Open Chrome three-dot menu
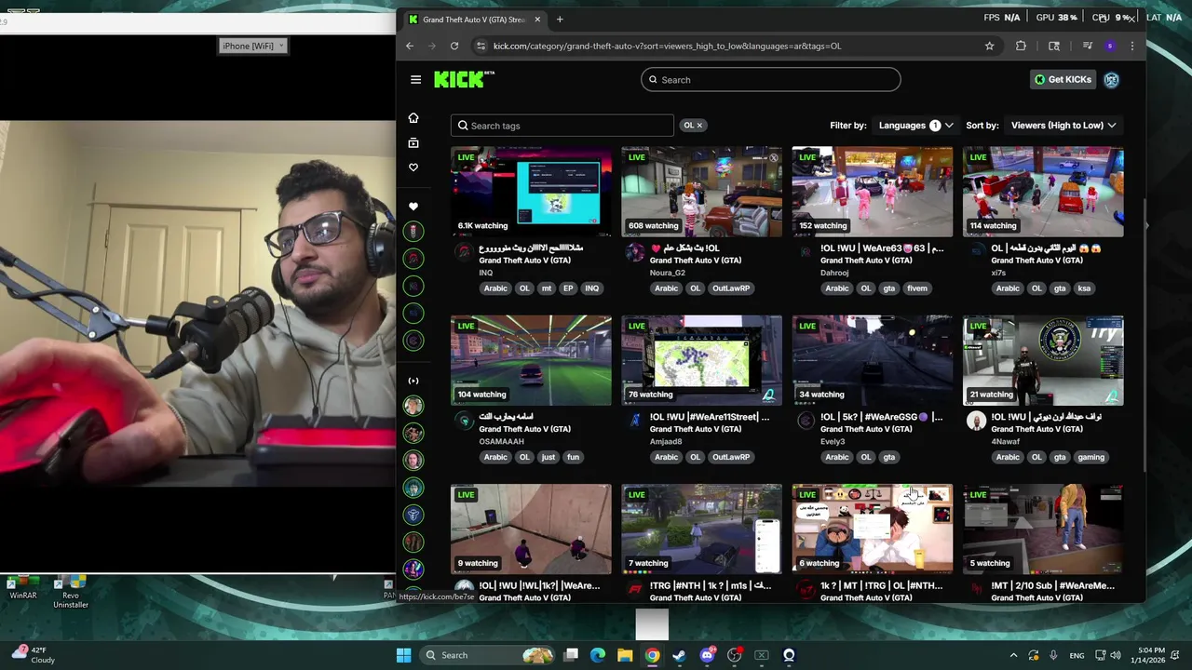This screenshot has width=1192, height=670. pyautogui.click(x=1132, y=46)
